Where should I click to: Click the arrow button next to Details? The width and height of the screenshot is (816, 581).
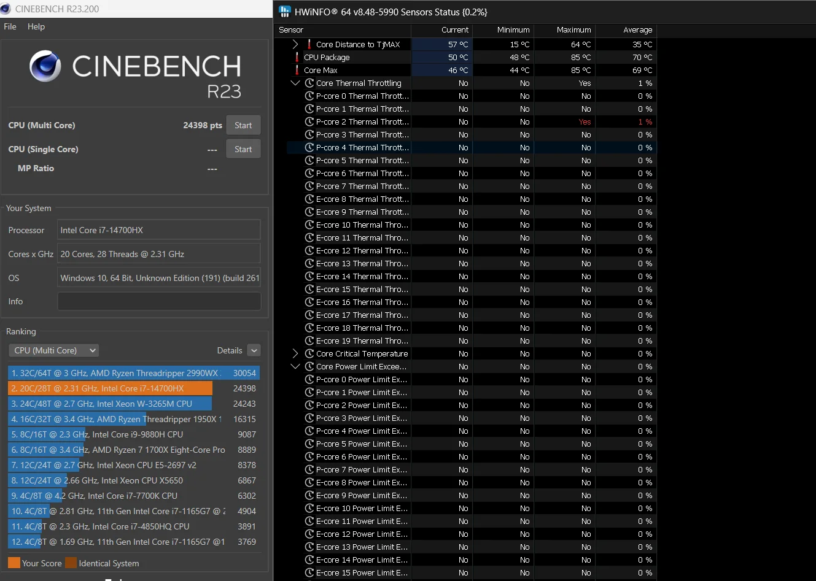point(254,350)
